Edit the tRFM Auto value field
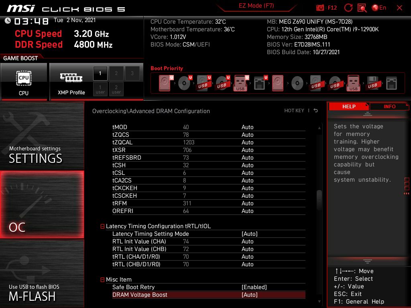 247,203
